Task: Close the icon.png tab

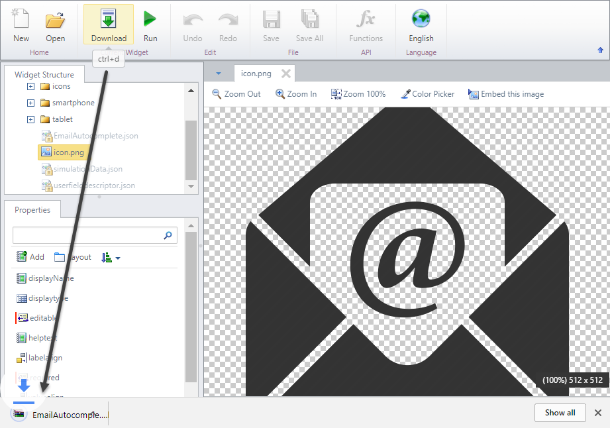Action: (x=286, y=74)
